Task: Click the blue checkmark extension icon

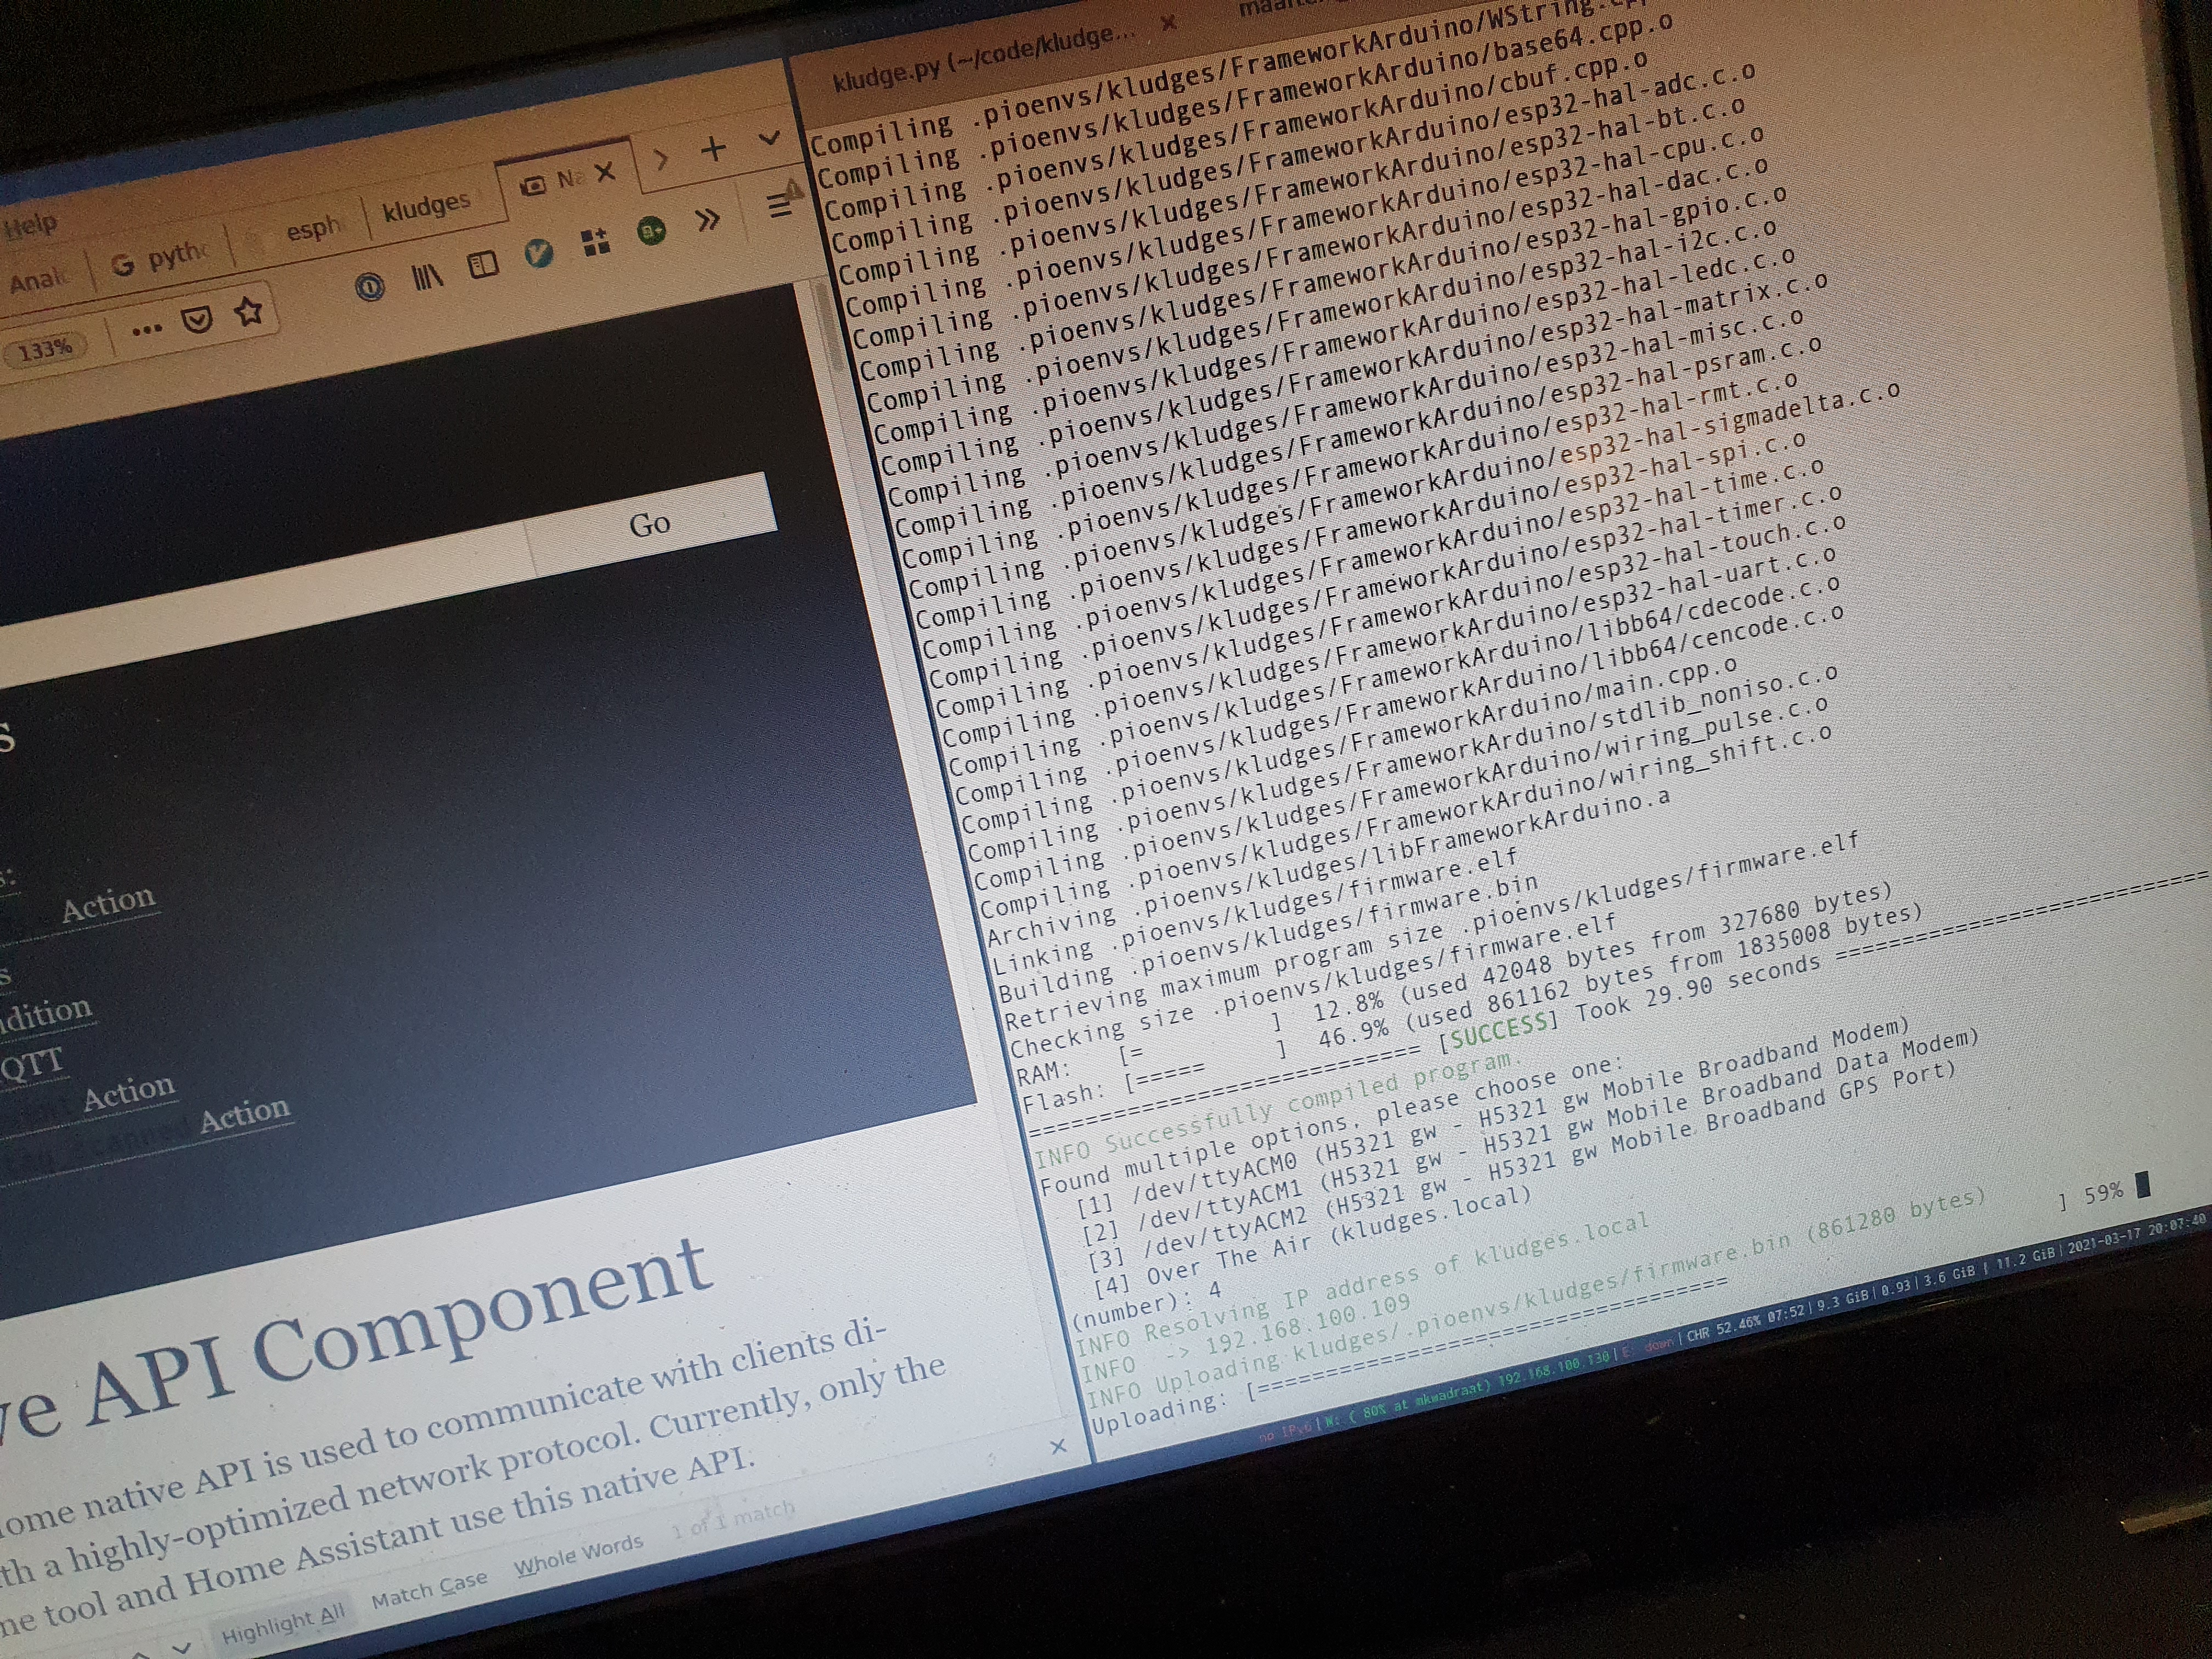Action: point(539,254)
